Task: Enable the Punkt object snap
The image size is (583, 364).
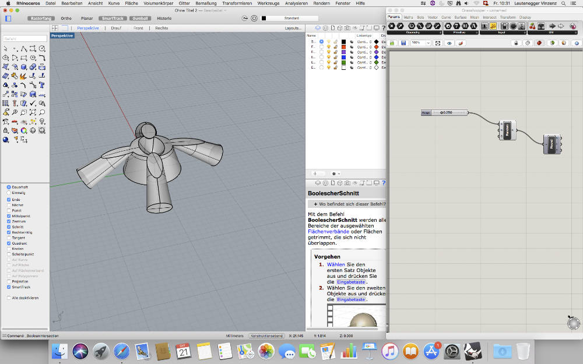Action: (x=9, y=211)
